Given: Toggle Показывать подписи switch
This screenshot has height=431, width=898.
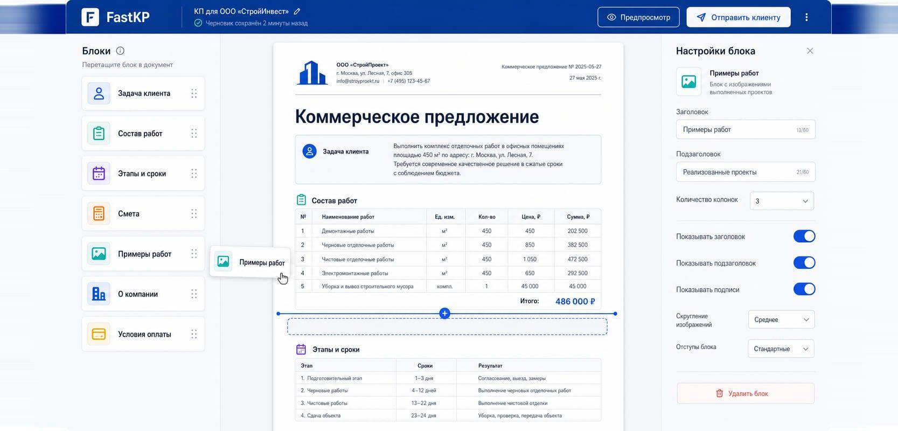Looking at the screenshot, I should click(804, 289).
